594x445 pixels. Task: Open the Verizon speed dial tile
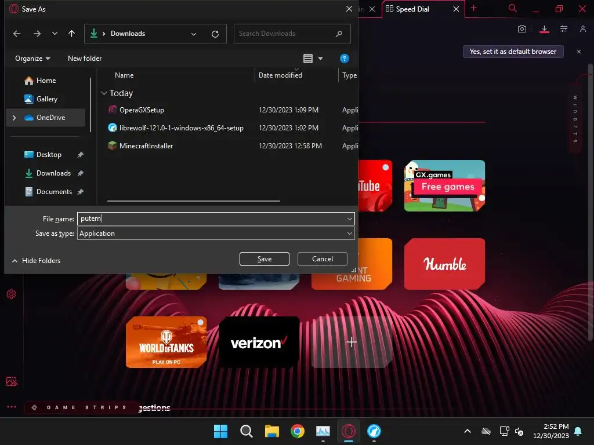(259, 342)
